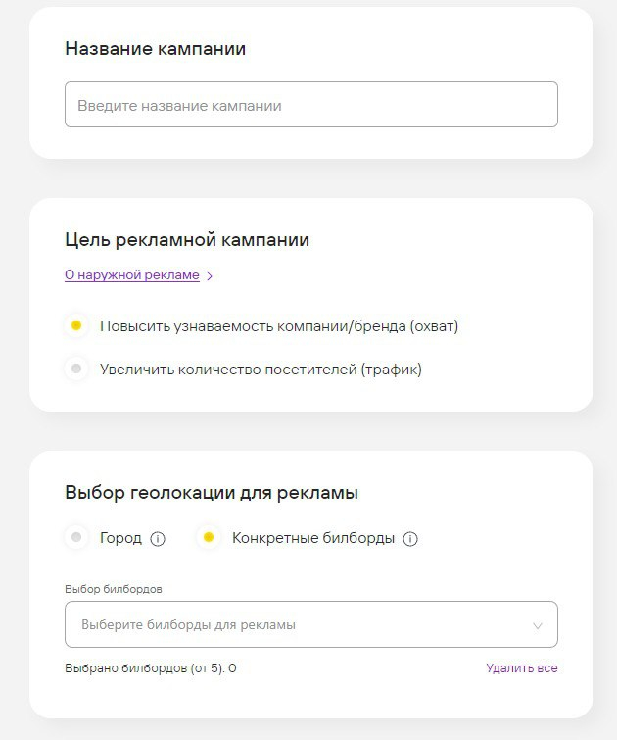
Task: Select the Повысить узнаваемость radio button circle
Action: pos(76,325)
